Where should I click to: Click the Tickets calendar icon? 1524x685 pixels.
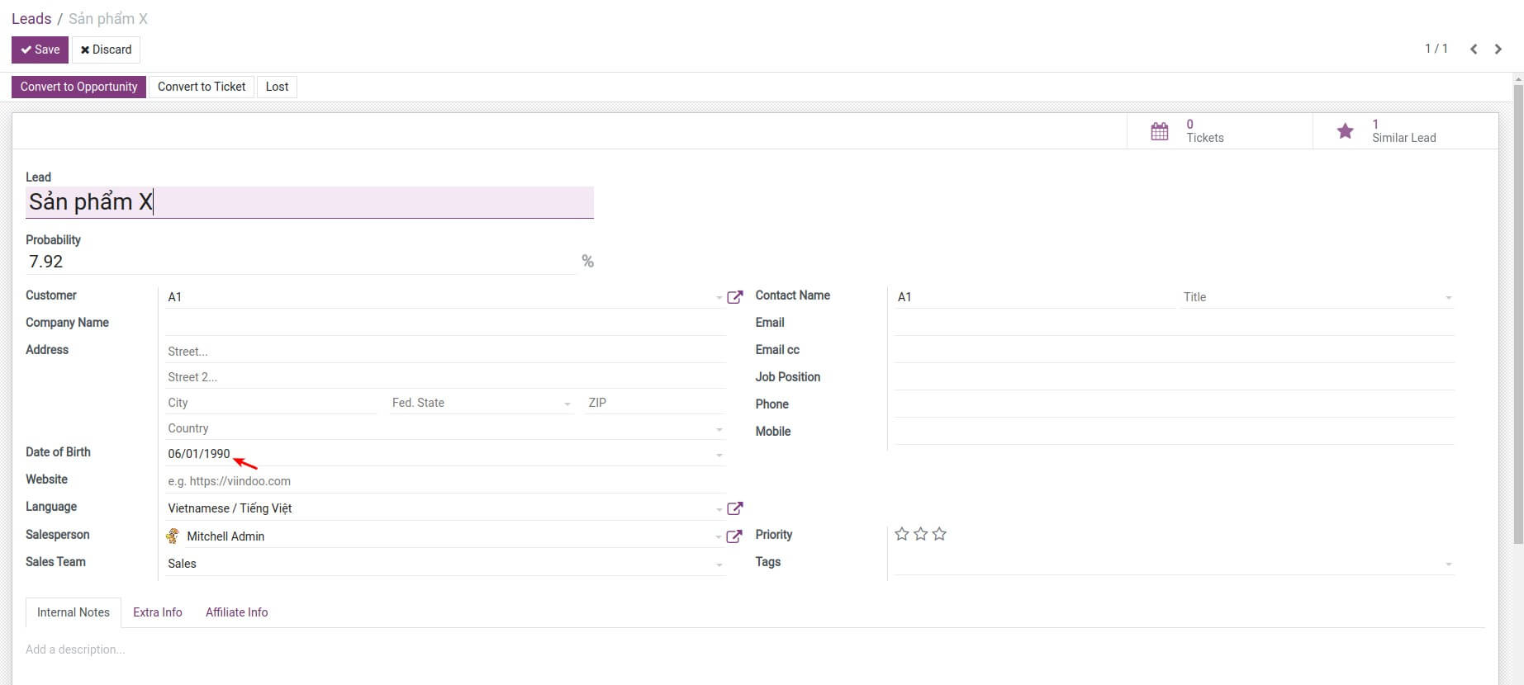click(1159, 131)
